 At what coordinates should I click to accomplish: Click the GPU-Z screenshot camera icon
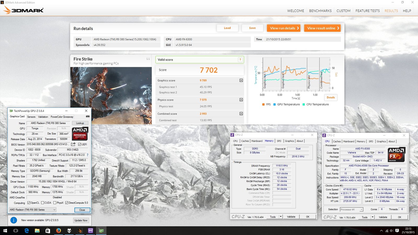coord(88,116)
